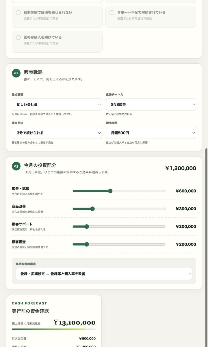
Task: Open the 広告チャネル dropdown showing SNS広告
Action: point(151,104)
